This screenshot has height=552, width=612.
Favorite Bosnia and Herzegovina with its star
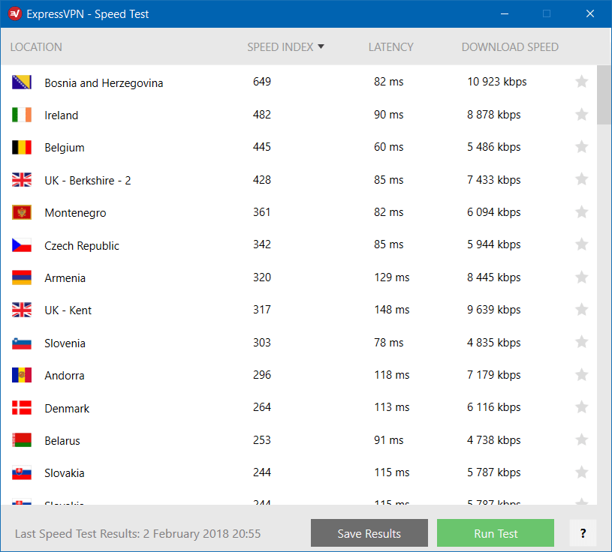(581, 82)
